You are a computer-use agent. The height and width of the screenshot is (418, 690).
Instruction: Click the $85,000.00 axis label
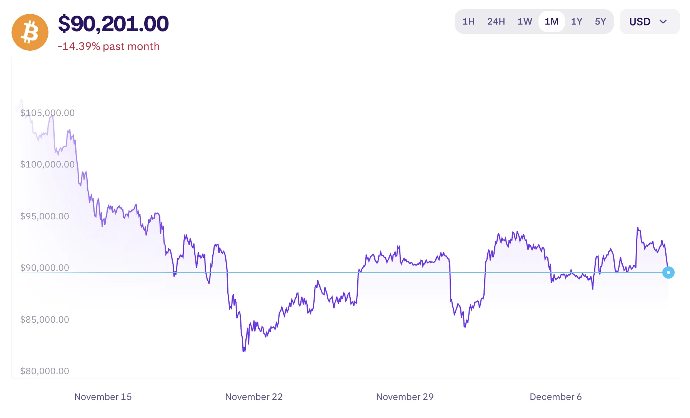pos(45,320)
